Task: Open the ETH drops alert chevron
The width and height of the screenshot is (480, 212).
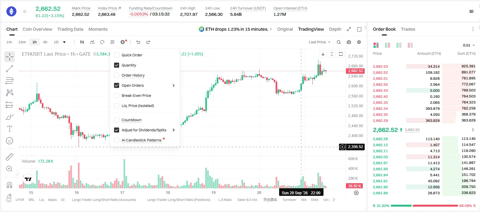Action: 271,29
